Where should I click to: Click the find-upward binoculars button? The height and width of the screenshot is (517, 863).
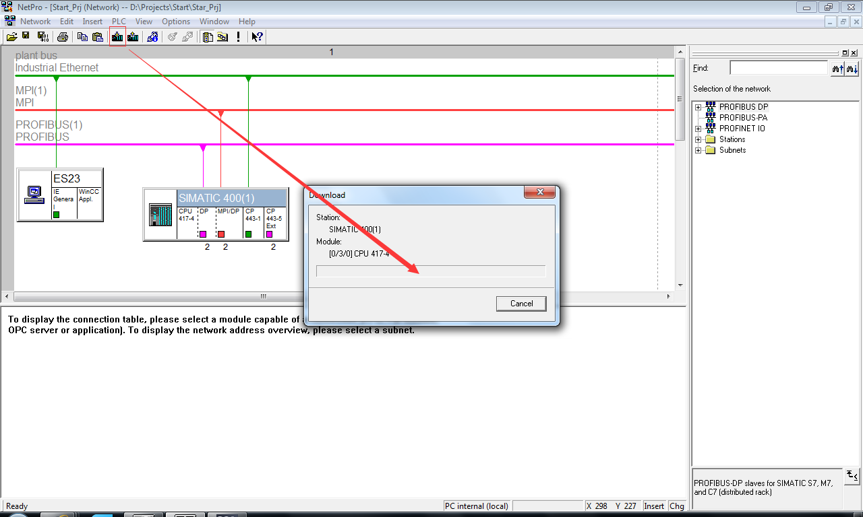point(837,68)
